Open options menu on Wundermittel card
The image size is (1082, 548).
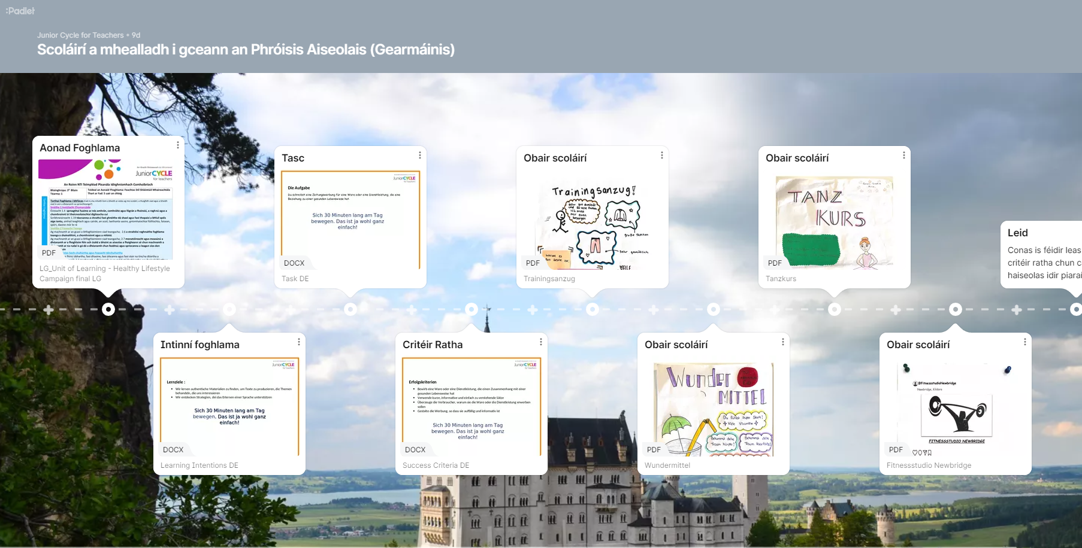click(782, 342)
